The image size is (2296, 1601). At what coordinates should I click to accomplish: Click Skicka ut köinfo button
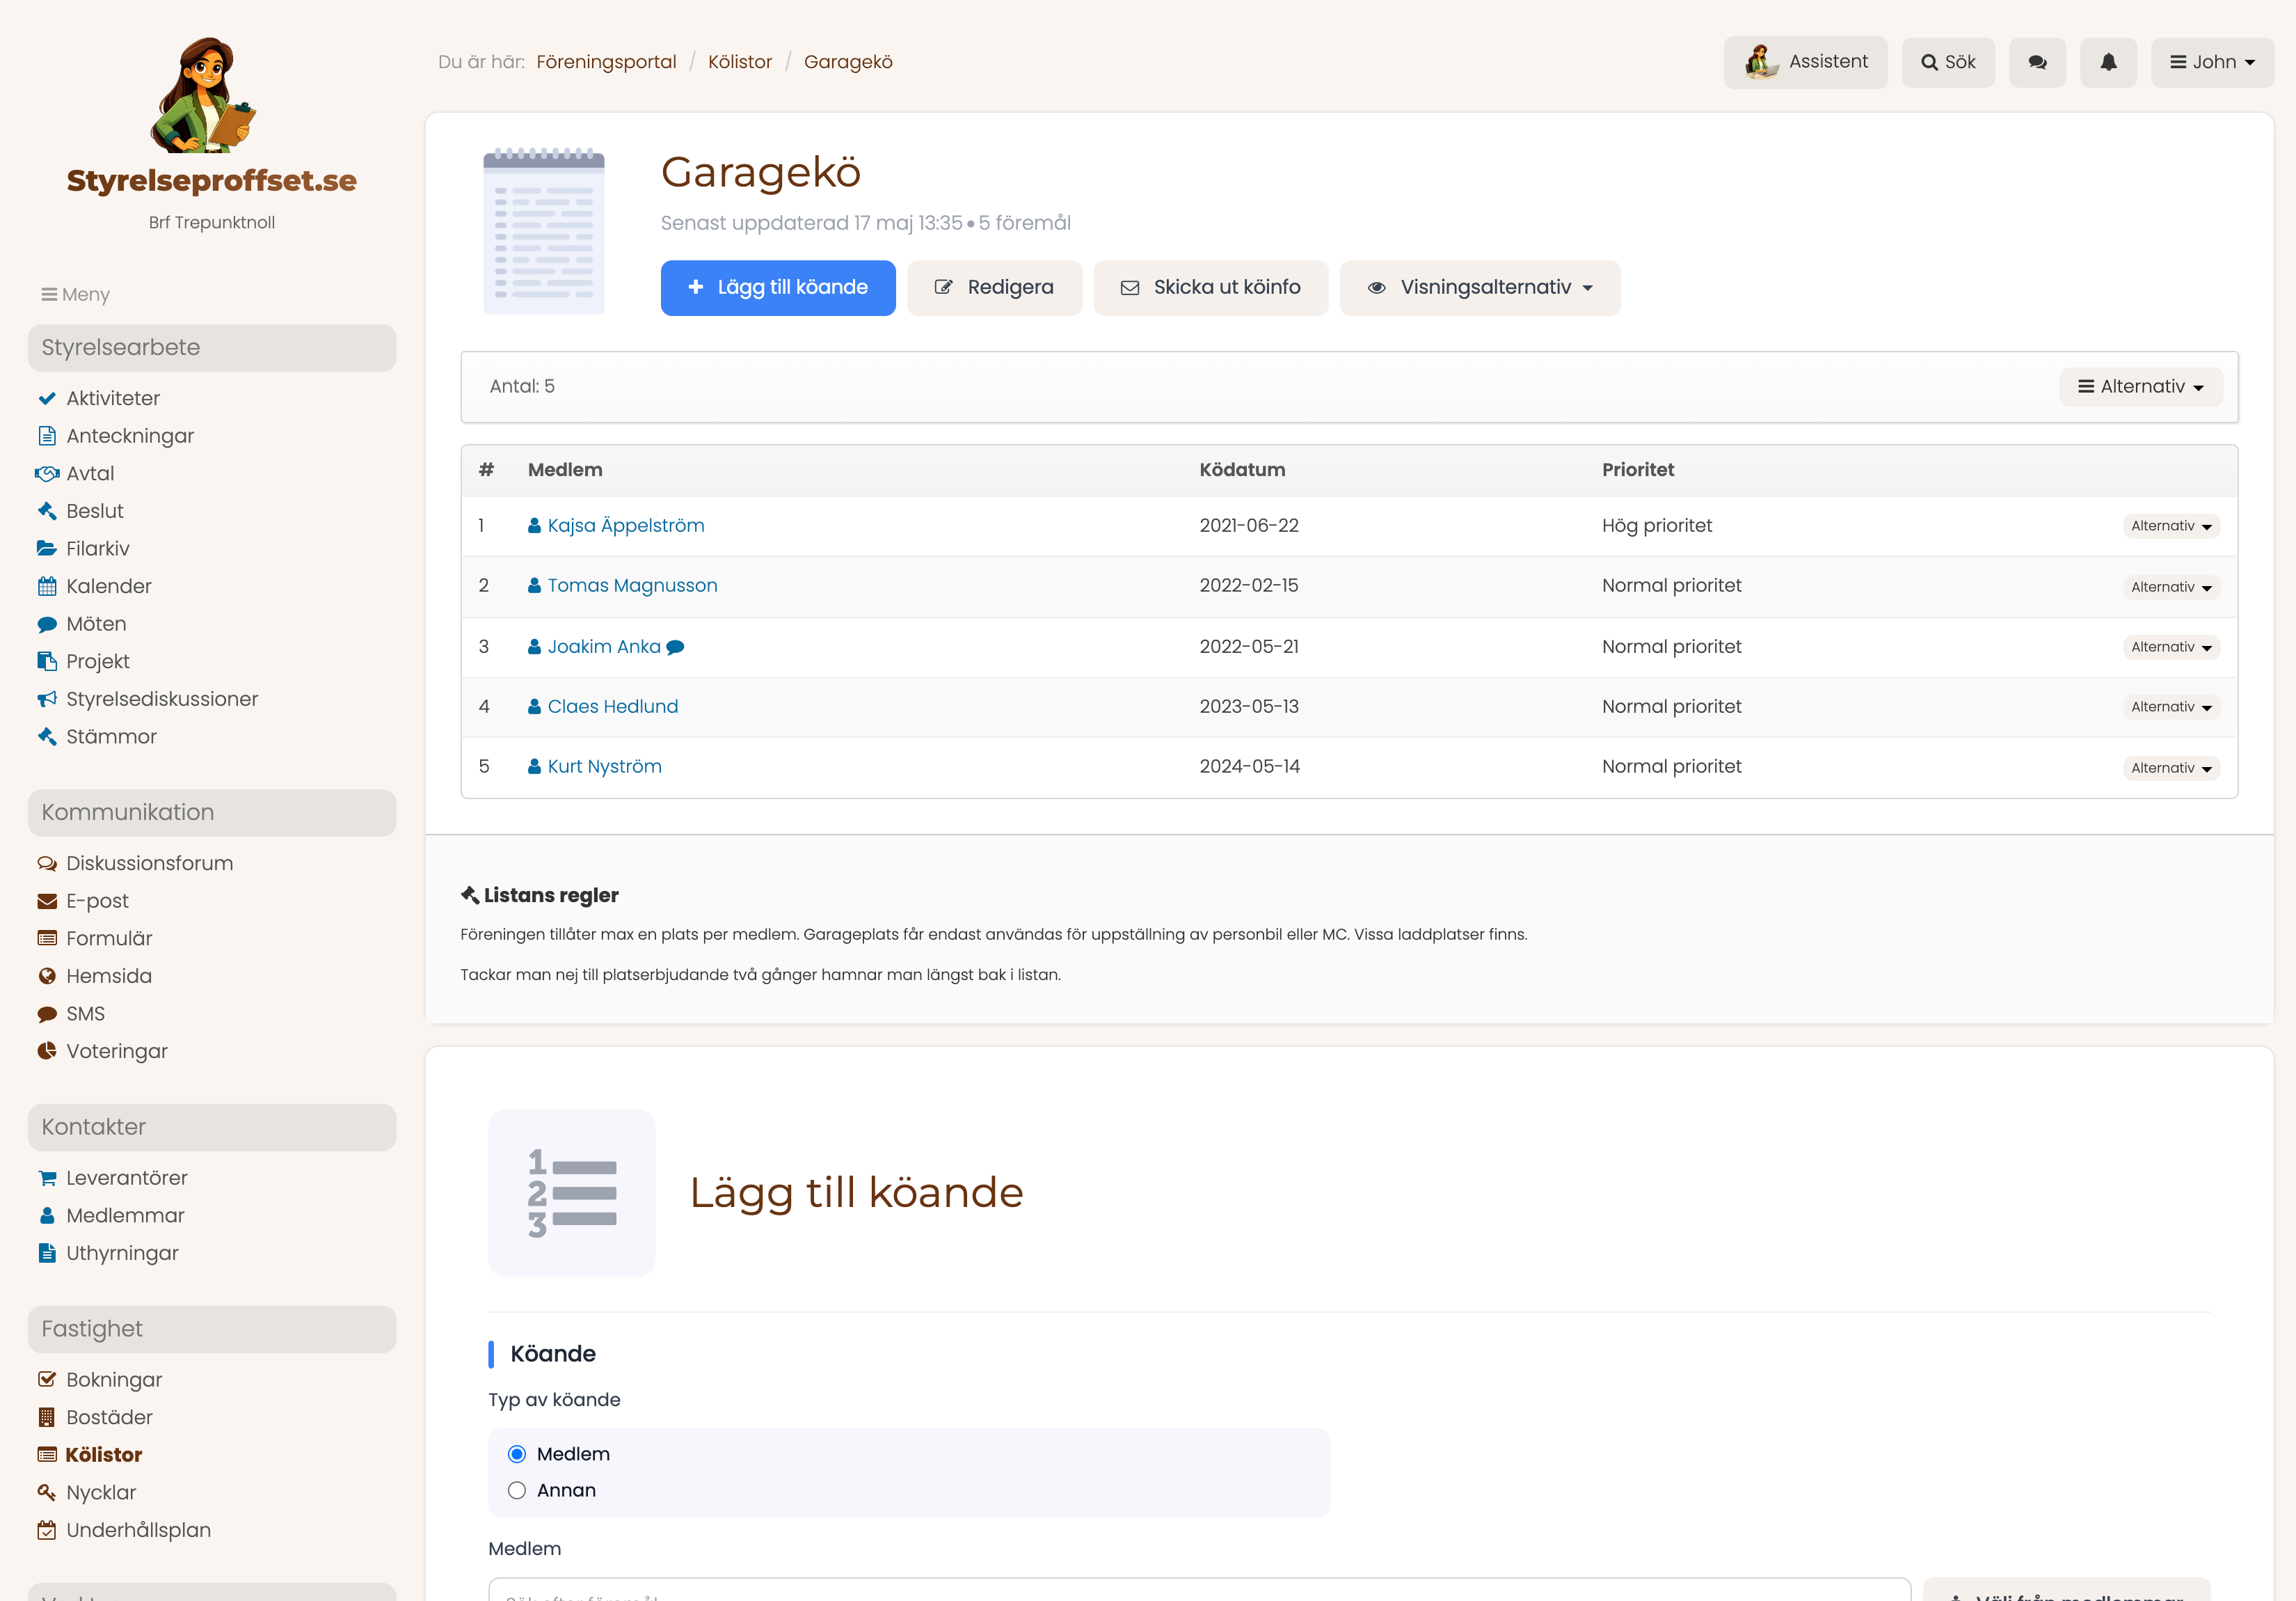[x=1211, y=288]
